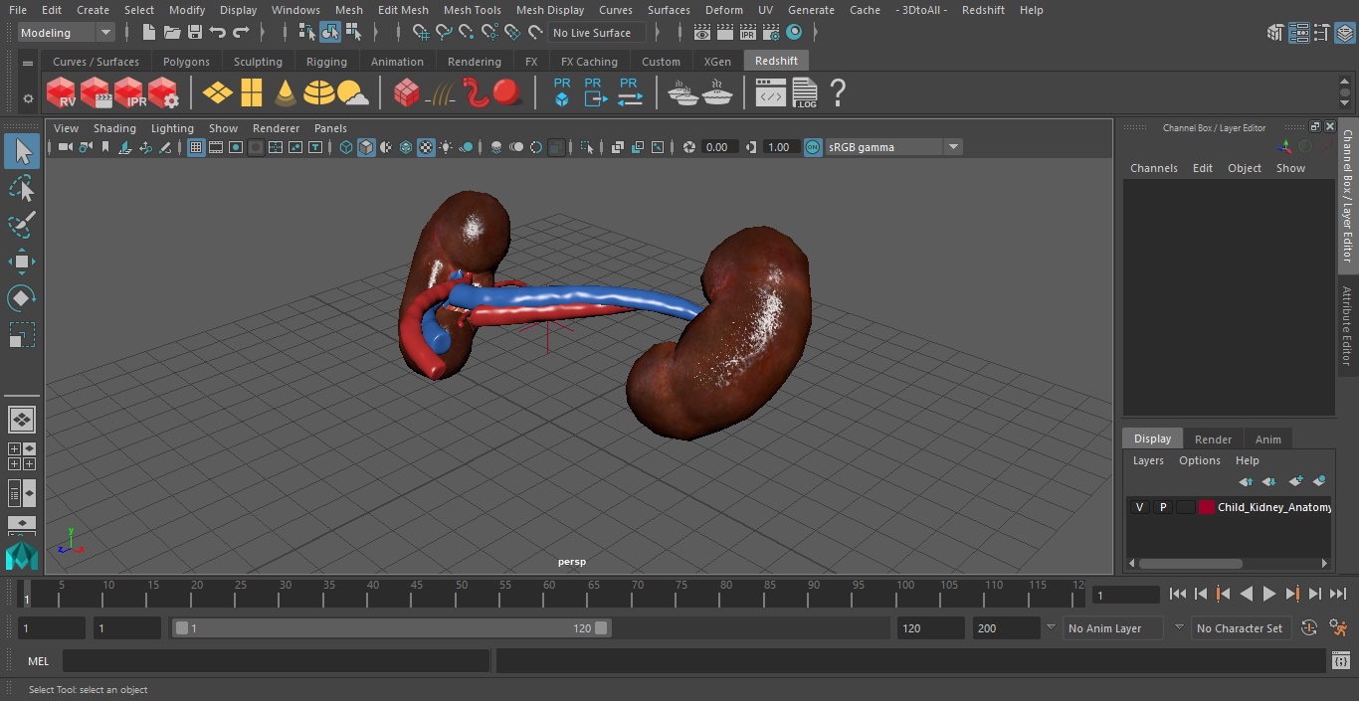The height and width of the screenshot is (701, 1359).
Task: Click the MEL command language label
Action: coord(39,661)
